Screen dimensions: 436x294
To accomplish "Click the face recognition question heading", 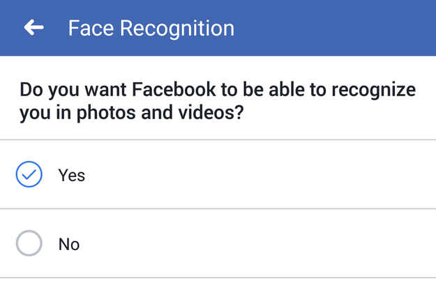I will (x=218, y=101).
